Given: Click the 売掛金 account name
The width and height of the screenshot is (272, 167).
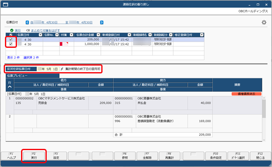Looking at the screenshot, I should 43,103.
